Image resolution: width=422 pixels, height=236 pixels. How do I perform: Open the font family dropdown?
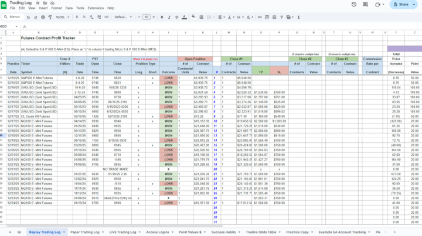click(x=122, y=17)
